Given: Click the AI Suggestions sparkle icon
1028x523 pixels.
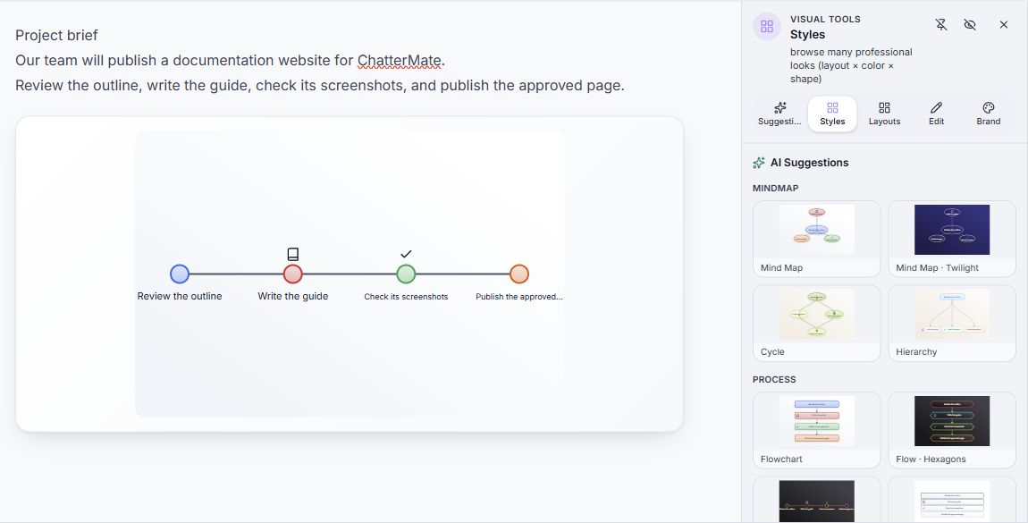Looking at the screenshot, I should [759, 163].
